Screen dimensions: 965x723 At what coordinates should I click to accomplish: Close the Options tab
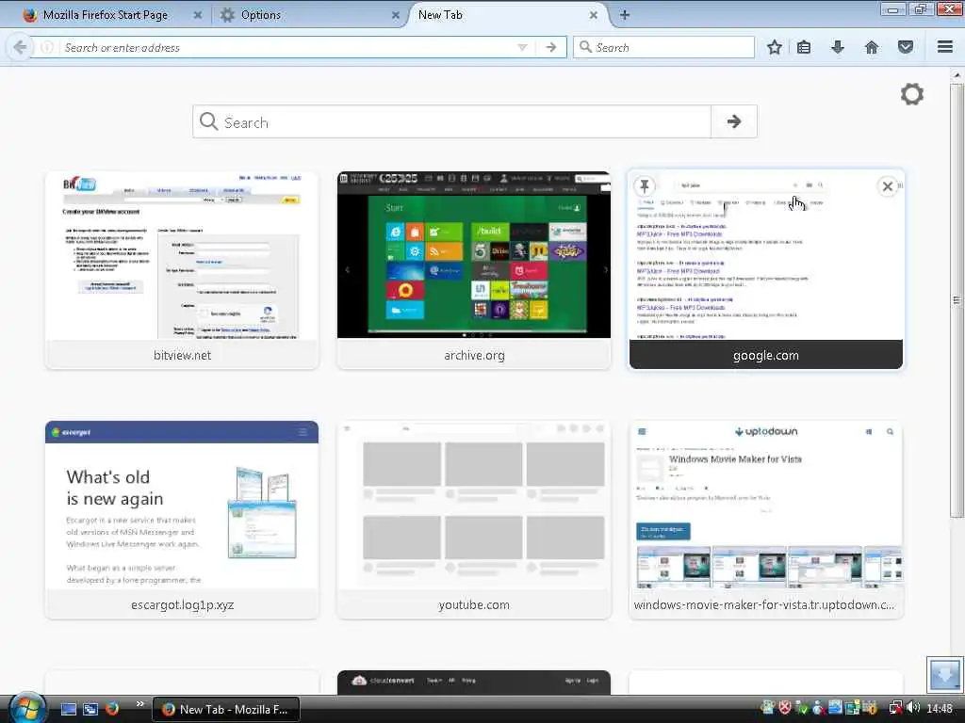pyautogui.click(x=396, y=15)
